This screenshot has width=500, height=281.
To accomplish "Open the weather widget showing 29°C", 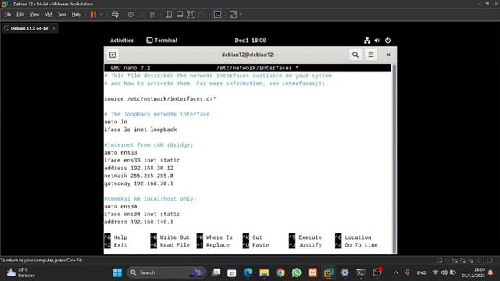I will click(x=22, y=272).
